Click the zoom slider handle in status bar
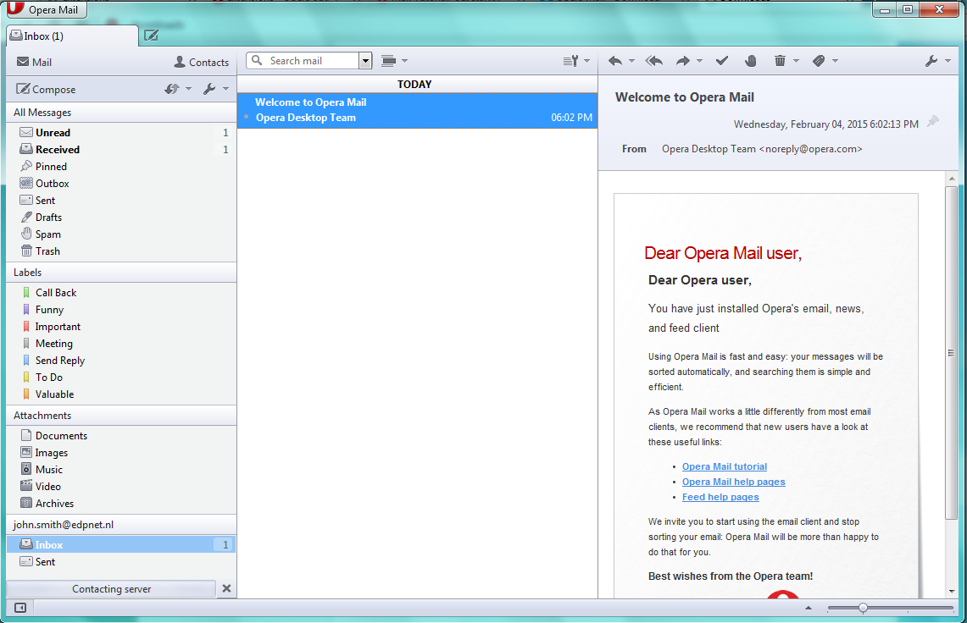 863,609
